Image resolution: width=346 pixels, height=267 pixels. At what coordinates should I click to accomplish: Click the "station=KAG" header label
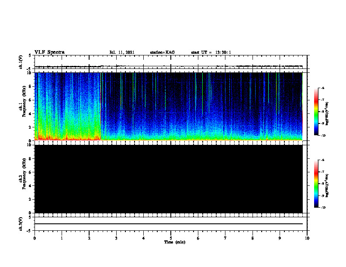click(x=163, y=52)
